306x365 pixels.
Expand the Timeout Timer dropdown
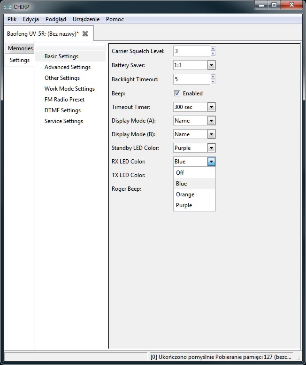point(211,107)
